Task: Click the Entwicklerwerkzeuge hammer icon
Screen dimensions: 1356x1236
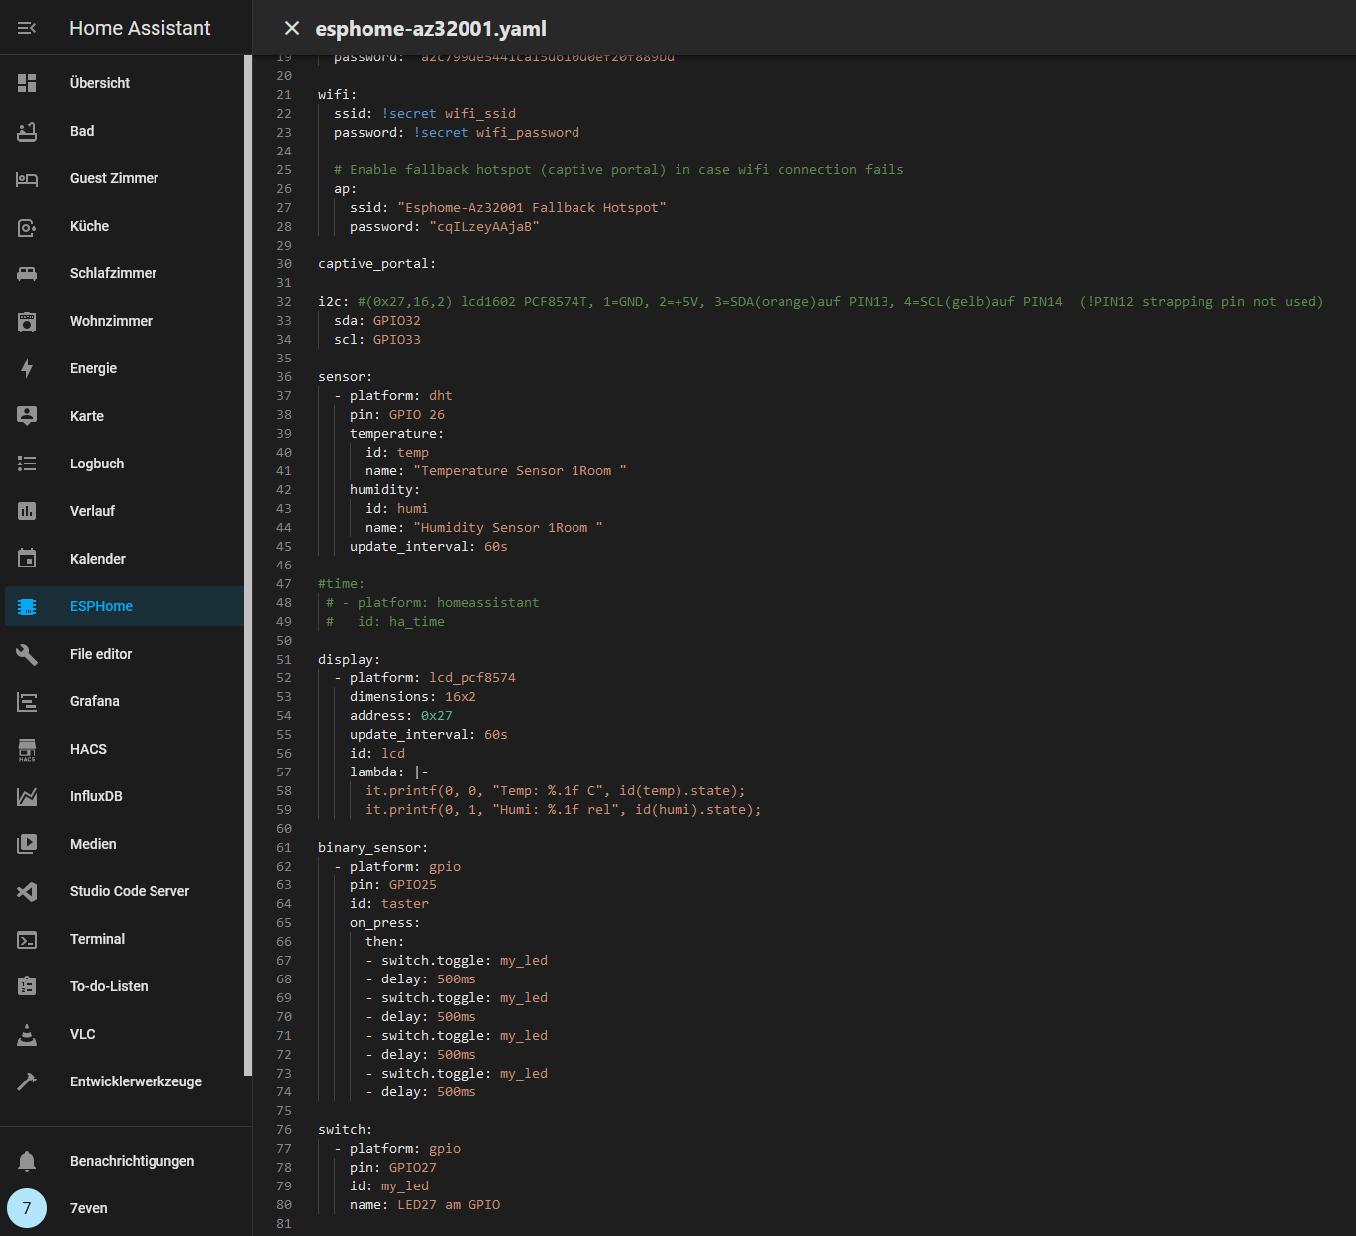Action: tap(27, 1081)
